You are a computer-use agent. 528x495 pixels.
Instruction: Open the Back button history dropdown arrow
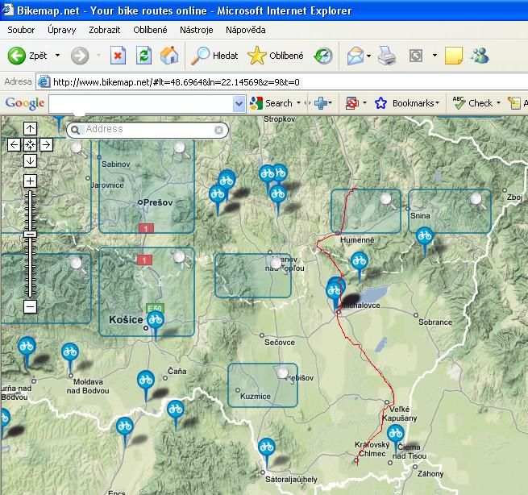pos(56,56)
